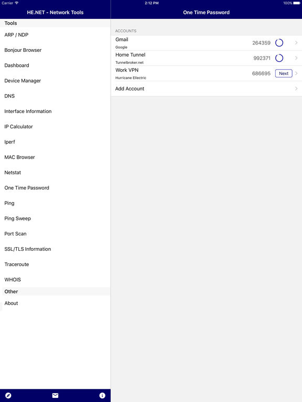Tap the mail envelope icon
This screenshot has height=402, width=302.
[55, 395]
